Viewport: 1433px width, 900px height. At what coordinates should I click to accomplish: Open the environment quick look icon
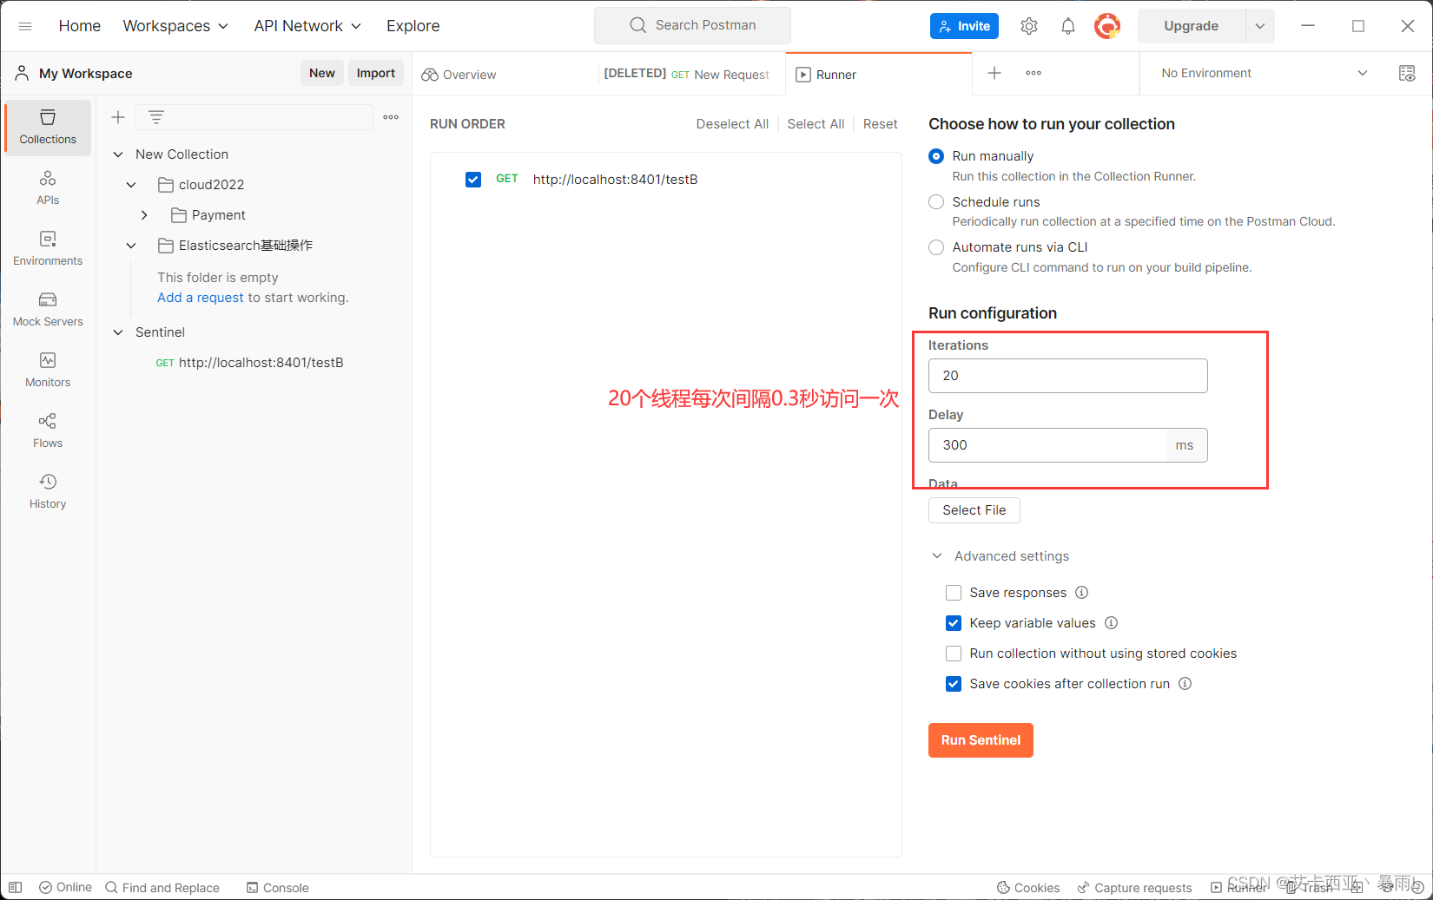(1407, 74)
